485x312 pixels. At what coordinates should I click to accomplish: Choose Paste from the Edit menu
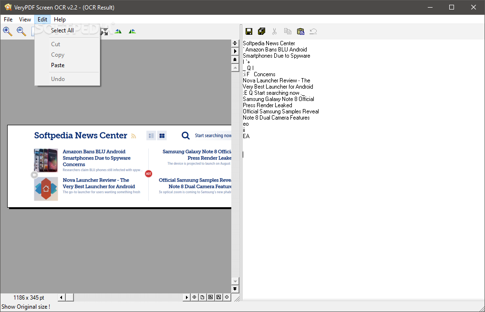pos(67,65)
